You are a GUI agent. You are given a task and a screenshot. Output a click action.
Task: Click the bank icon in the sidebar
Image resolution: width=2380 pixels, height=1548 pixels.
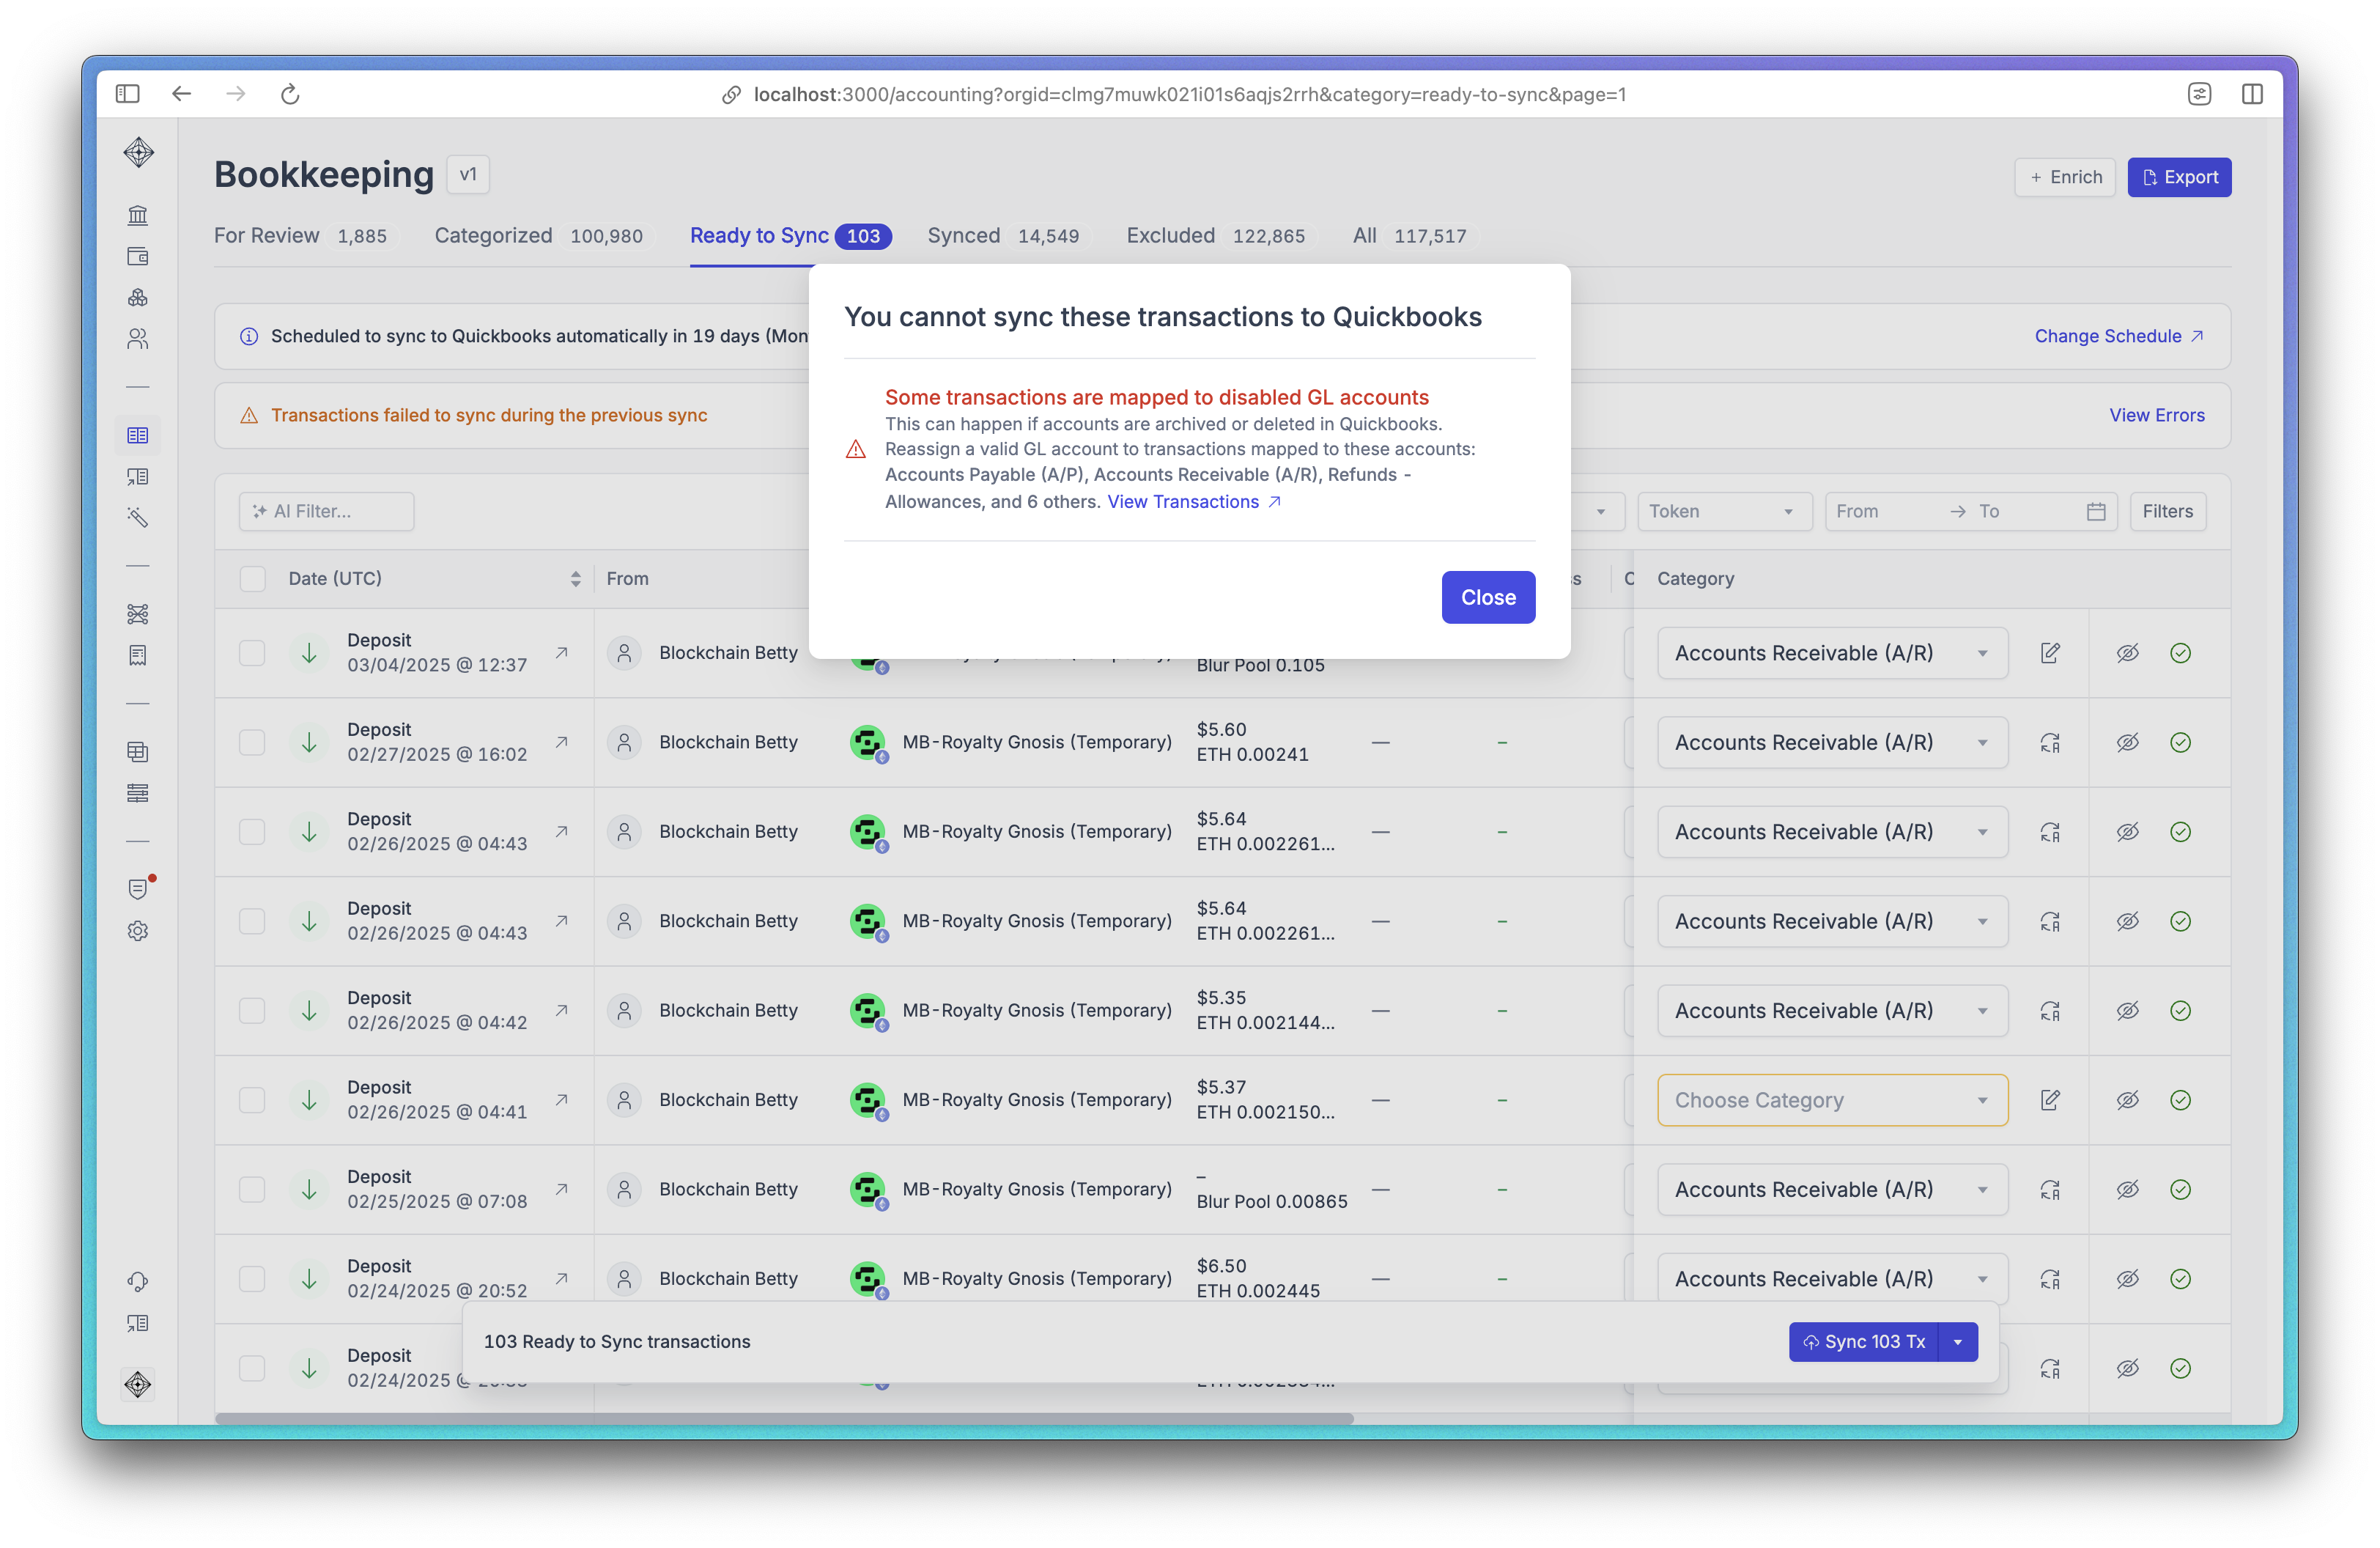pyautogui.click(x=138, y=215)
